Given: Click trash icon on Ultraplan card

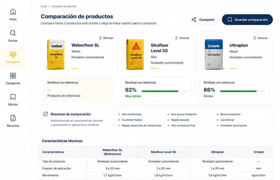Looking at the screenshot, I should (255, 38).
